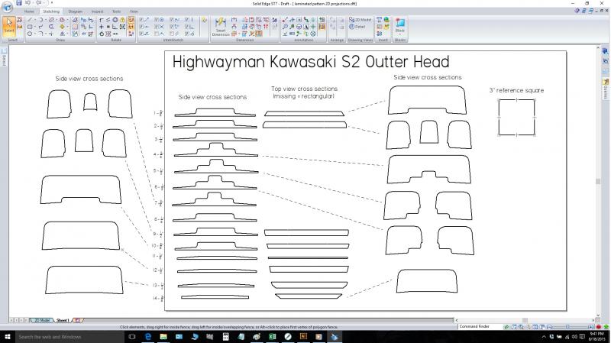The width and height of the screenshot is (611, 343).
Task: Show hidden system tray icons chevron
Action: tap(544, 337)
